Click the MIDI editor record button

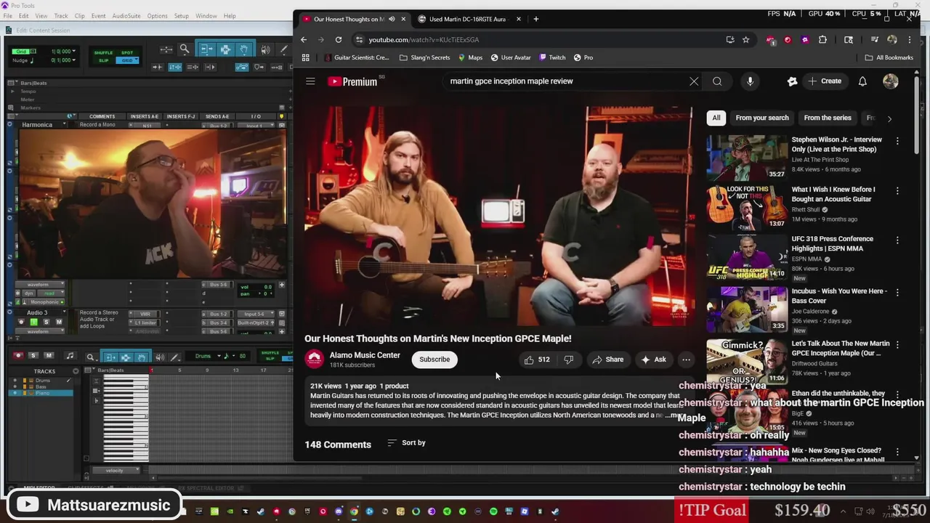[19, 356]
